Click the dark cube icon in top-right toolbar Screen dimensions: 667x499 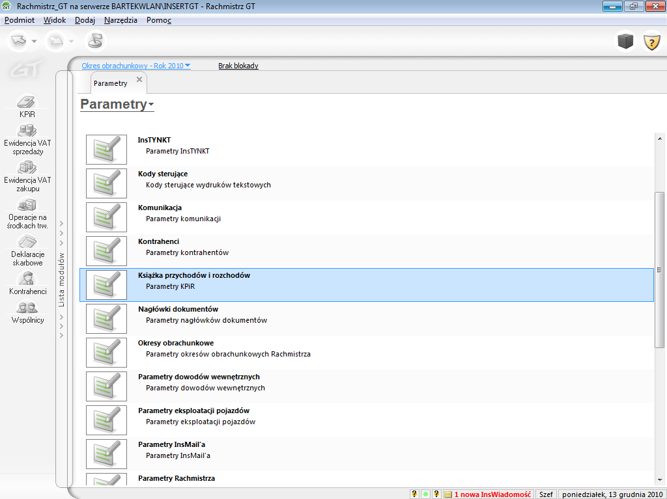[625, 42]
